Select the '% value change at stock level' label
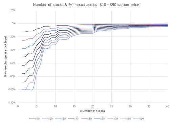This screenshot has height=123, width=172. click(x=5, y=57)
